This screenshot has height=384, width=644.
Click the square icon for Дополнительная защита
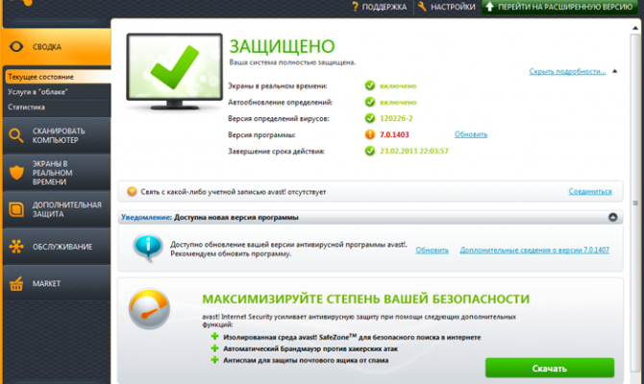click(16, 209)
